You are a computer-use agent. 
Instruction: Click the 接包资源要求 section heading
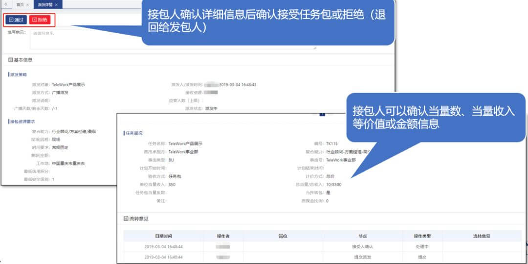22,121
